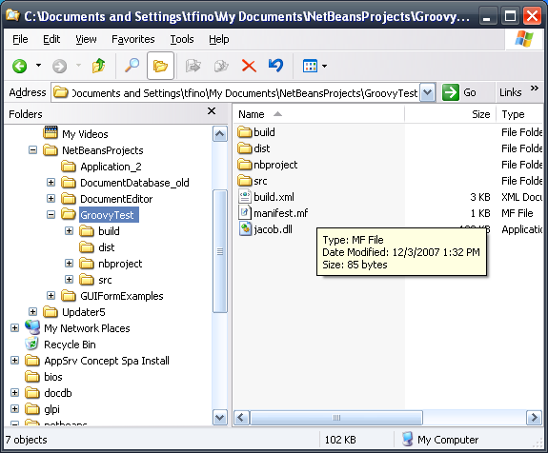The height and width of the screenshot is (453, 548).
Task: Select the build folder icon in file list
Action: [x=244, y=132]
